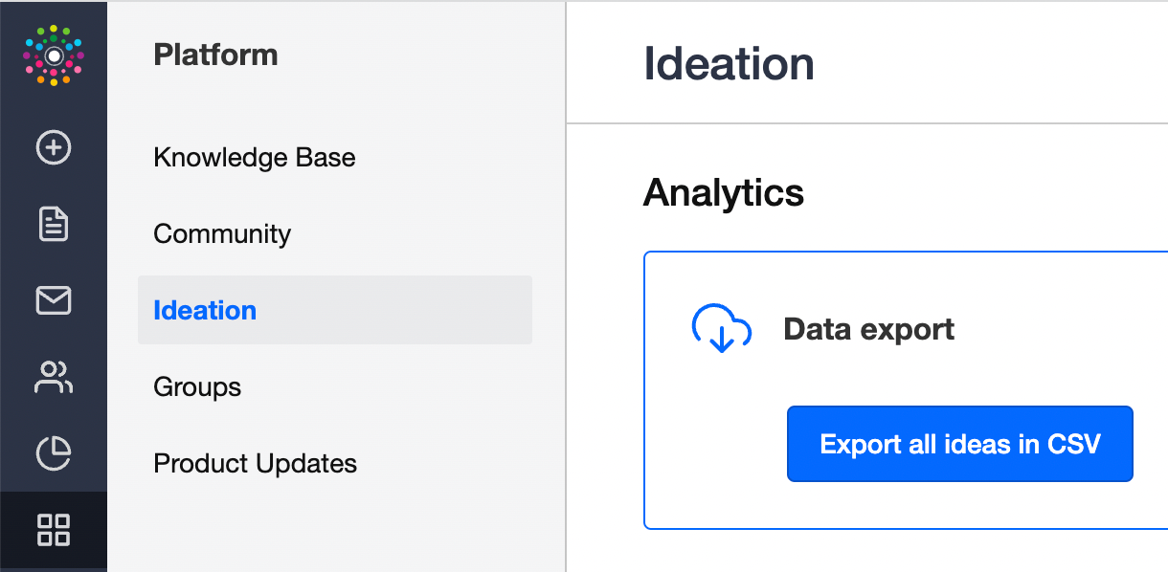Click empty area below Export button in card
Viewport: 1168px width, 572px height.
960,505
